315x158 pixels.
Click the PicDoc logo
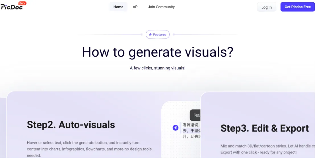(11, 7)
